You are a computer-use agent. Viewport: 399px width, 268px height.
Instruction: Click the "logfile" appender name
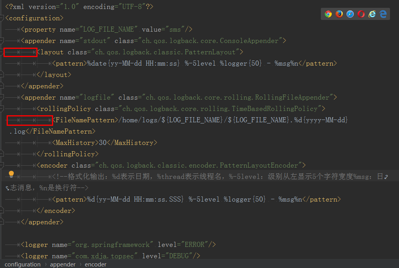[97, 97]
